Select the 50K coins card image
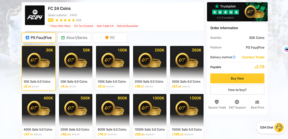 point(76,62)
